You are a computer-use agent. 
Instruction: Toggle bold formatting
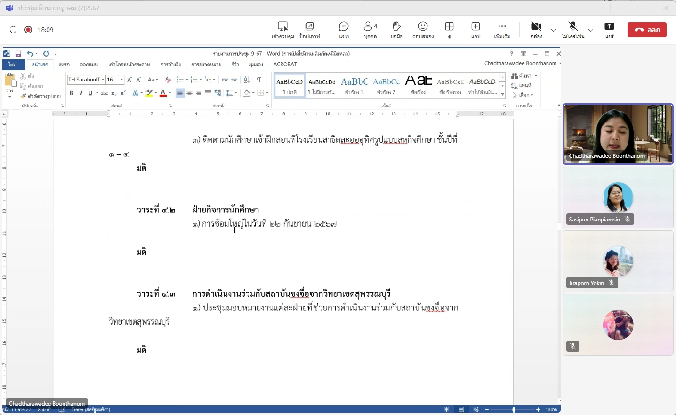tap(72, 93)
